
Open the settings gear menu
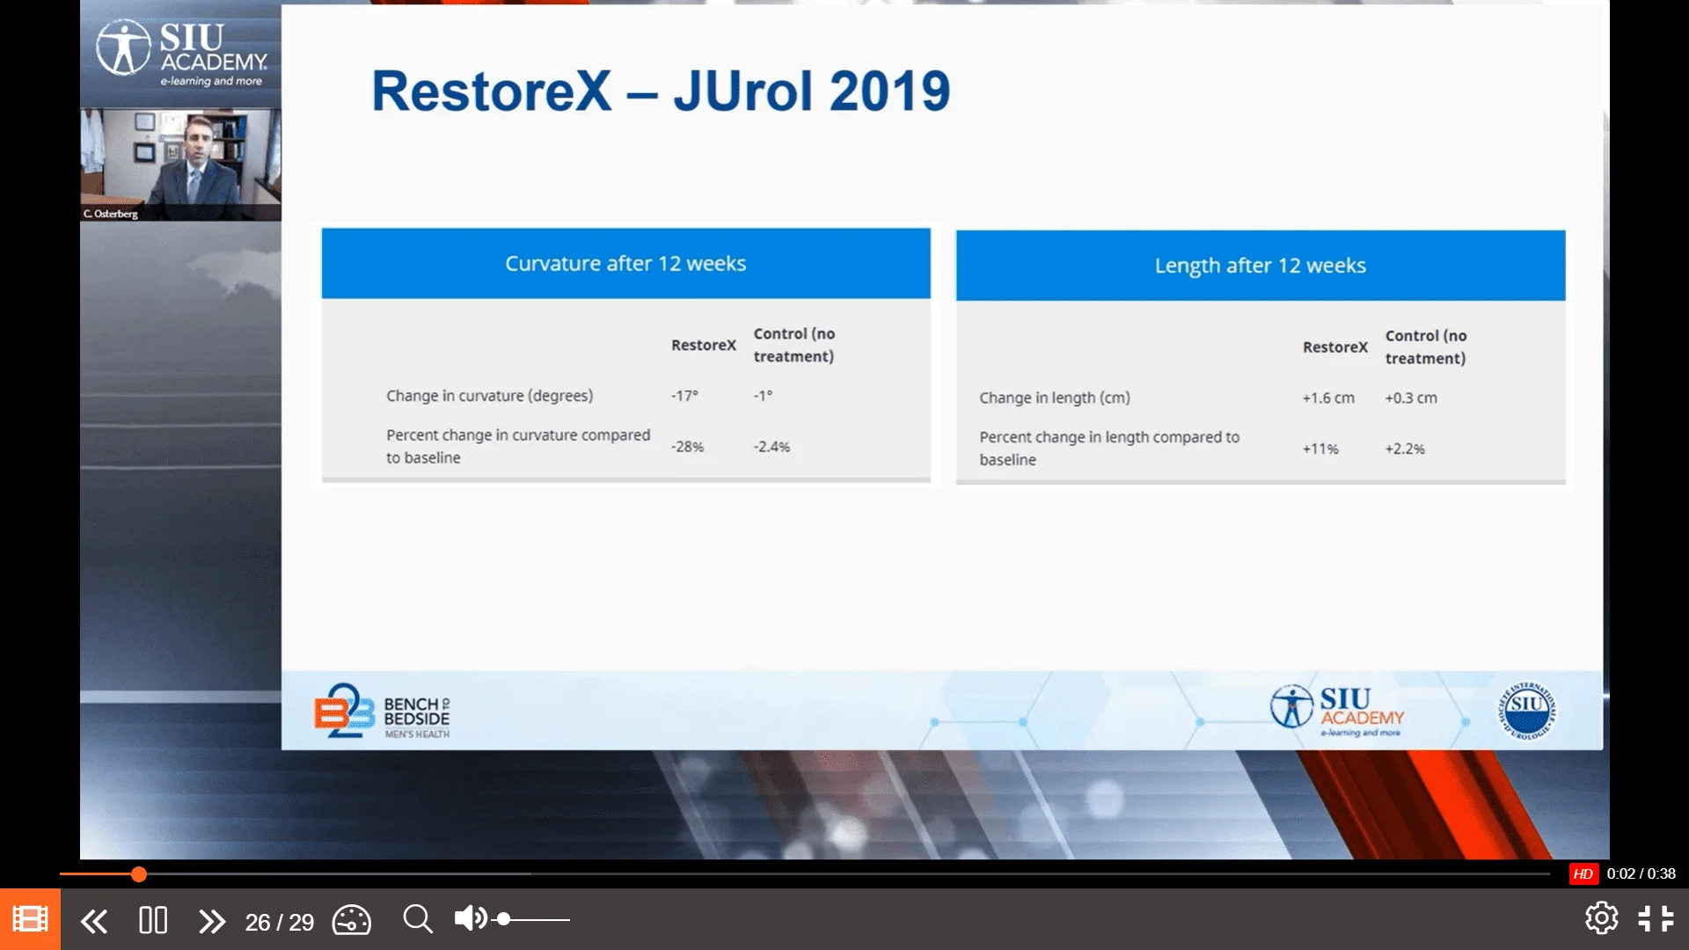[1601, 918]
